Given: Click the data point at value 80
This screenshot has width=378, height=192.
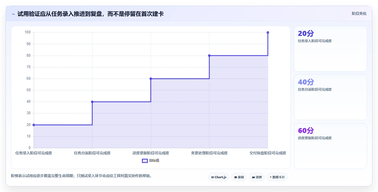Looking at the screenshot, I should click(x=209, y=56).
